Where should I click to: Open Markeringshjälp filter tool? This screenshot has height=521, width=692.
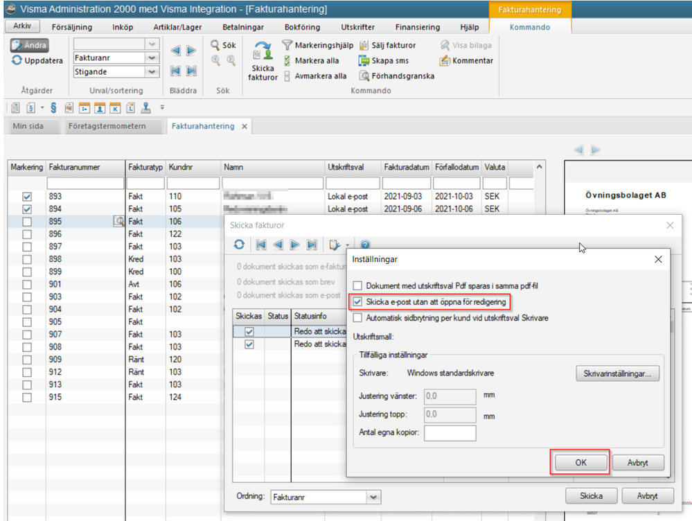(x=317, y=45)
